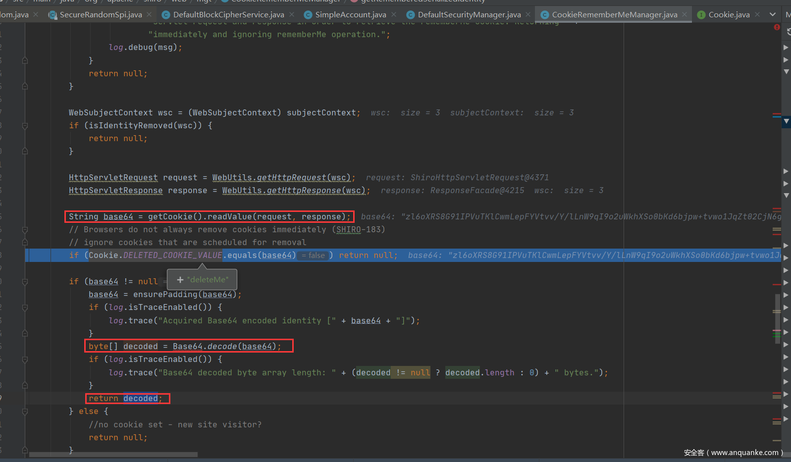791x462 pixels.
Task: Expand the isTraceEnabled block before log.trace Acquired
Action: [25, 308]
